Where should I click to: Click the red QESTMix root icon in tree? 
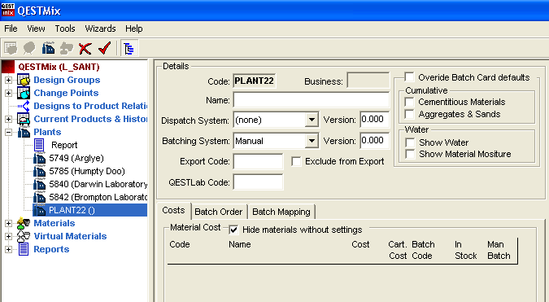(x=8, y=67)
